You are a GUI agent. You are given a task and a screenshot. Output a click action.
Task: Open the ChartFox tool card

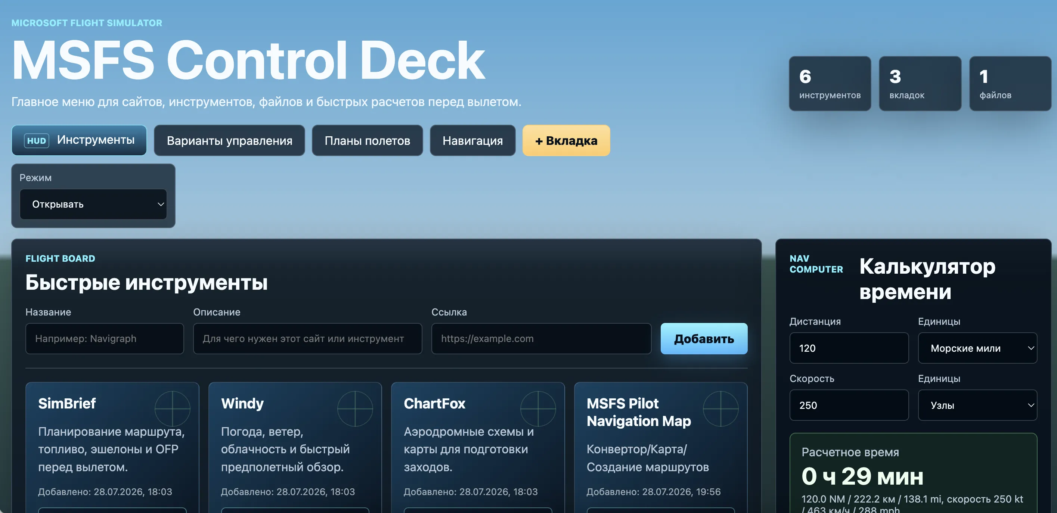478,447
